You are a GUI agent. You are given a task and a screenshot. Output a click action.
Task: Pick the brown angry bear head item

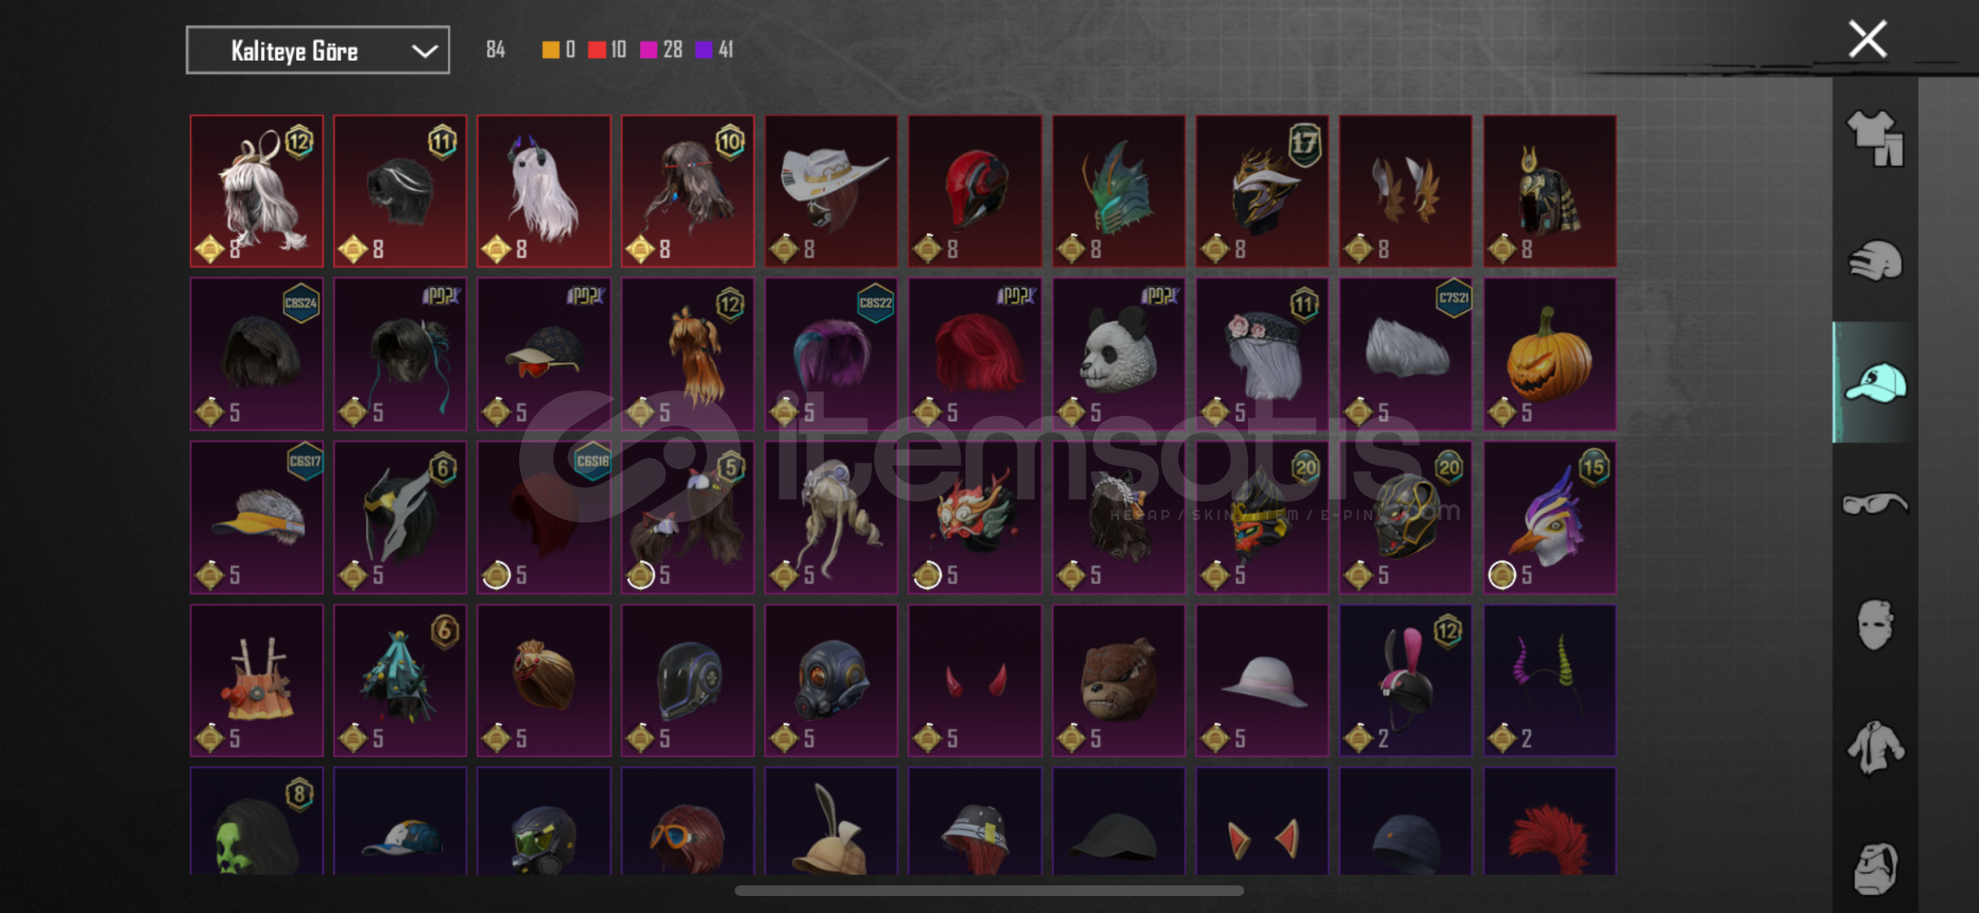[1118, 681]
